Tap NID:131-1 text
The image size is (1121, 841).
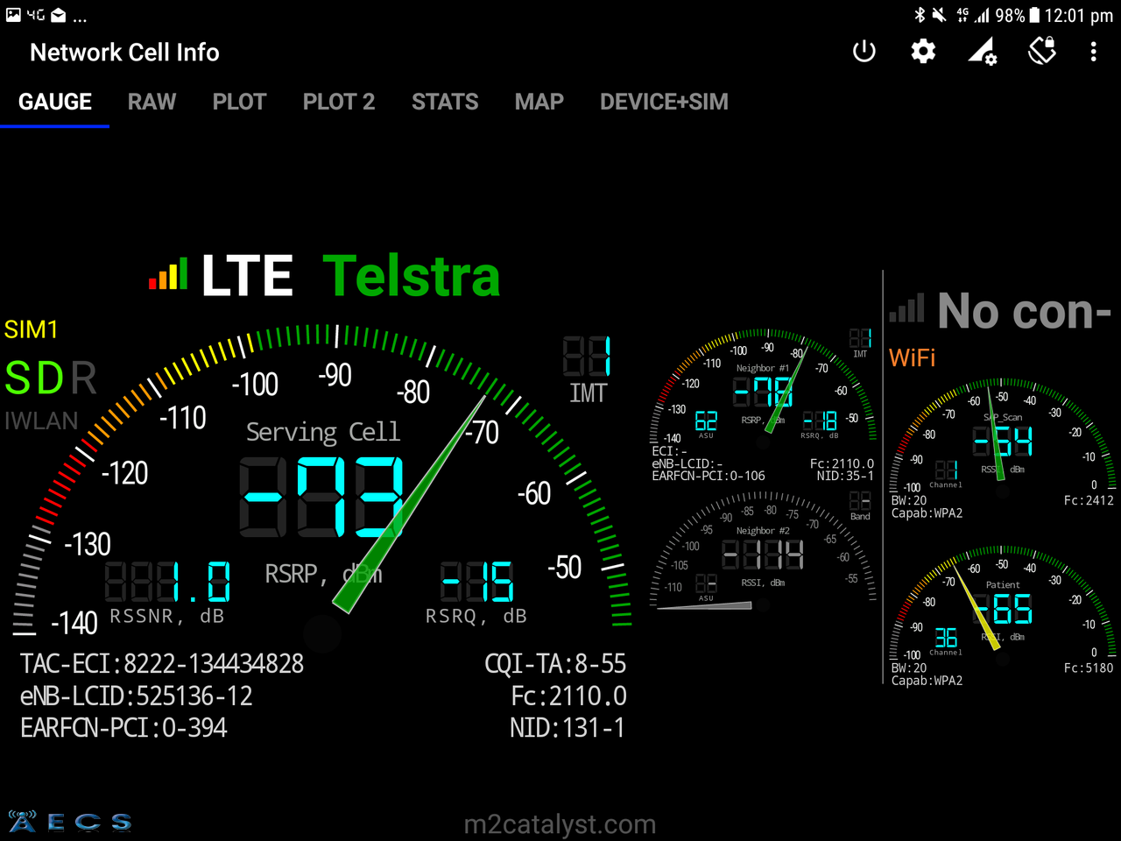point(568,728)
